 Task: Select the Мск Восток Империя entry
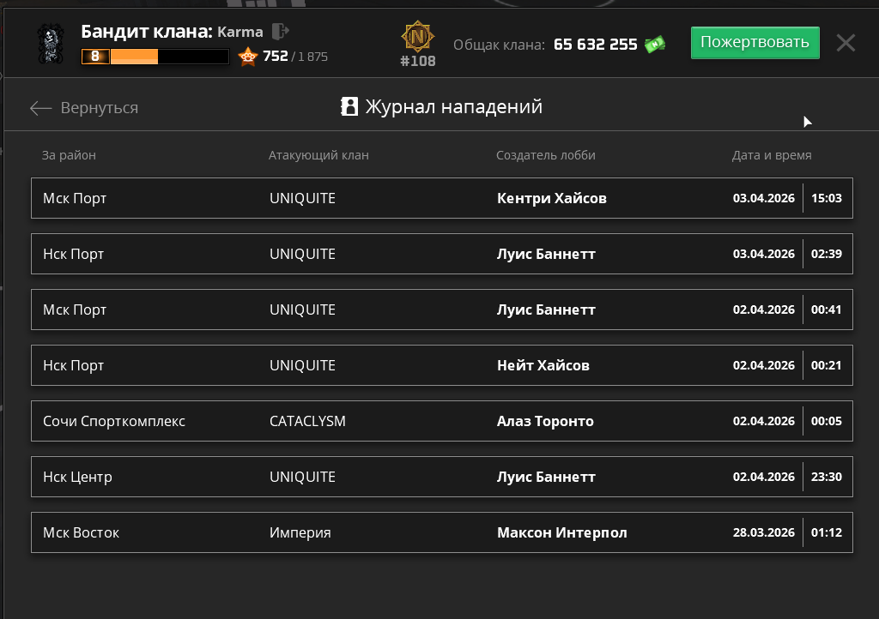click(441, 532)
